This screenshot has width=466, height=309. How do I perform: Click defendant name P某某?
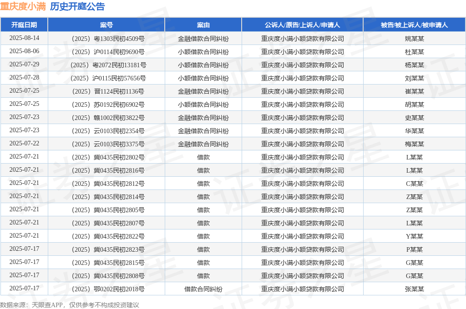414,249
